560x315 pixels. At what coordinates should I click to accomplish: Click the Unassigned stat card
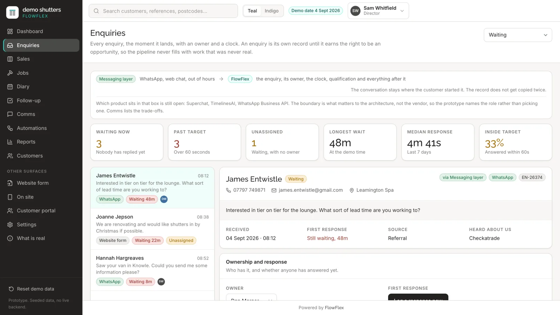pyautogui.click(x=282, y=142)
